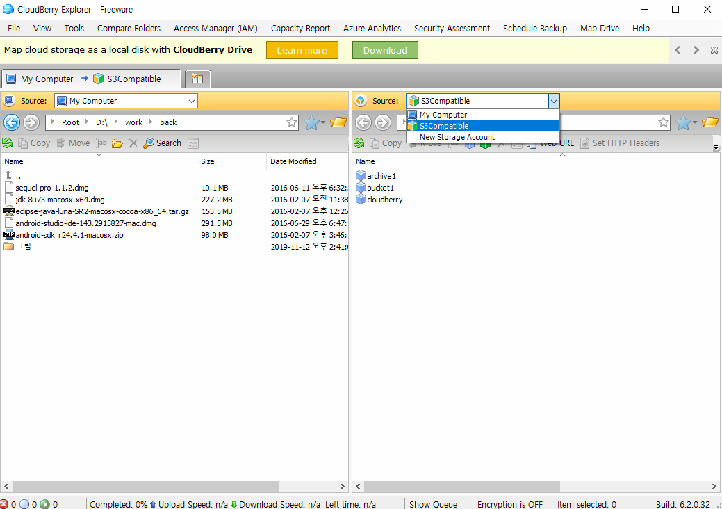Image resolution: width=722 pixels, height=509 pixels.
Task: Open Access Manager (IAM) menu
Action: pos(215,28)
